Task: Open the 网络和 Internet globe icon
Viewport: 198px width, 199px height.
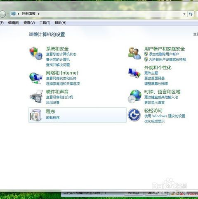Action: tap(36, 78)
